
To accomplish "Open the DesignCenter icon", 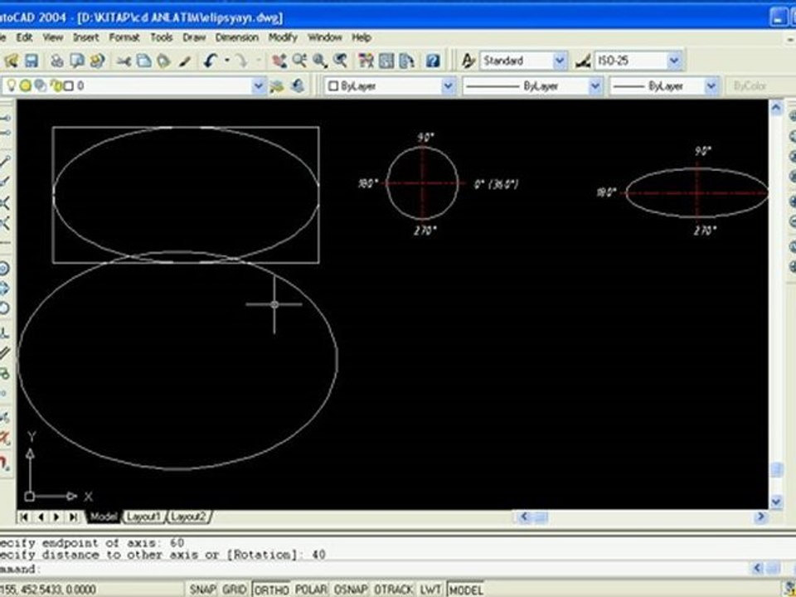I will 386,61.
